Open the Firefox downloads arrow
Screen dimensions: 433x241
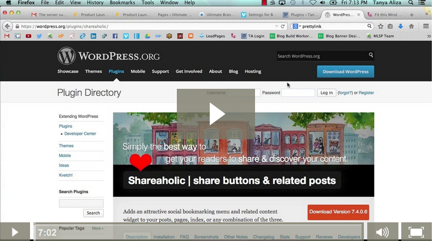[401, 27]
